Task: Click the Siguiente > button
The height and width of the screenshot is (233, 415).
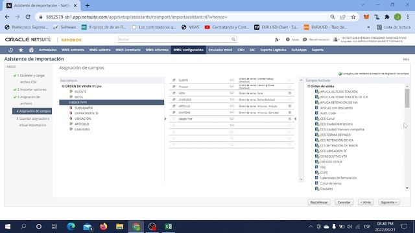Action: pos(389,203)
